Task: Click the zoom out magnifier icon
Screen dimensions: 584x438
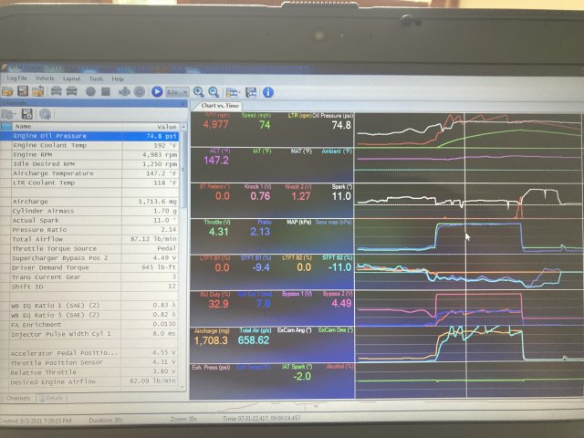Action: click(x=213, y=91)
